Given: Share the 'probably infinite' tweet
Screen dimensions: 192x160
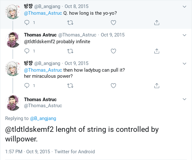Looking at the screenshot, I should (x=157, y=51).
